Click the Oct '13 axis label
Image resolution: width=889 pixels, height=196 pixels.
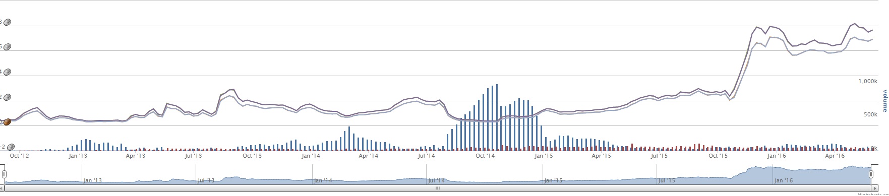tap(252, 156)
